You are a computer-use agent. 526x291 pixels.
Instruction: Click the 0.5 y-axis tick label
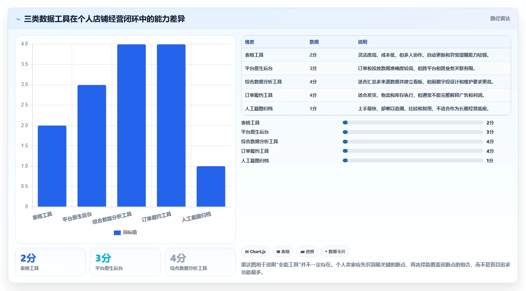pyautogui.click(x=25, y=186)
